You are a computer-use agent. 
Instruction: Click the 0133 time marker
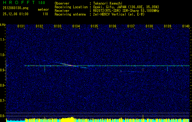(58, 26)
